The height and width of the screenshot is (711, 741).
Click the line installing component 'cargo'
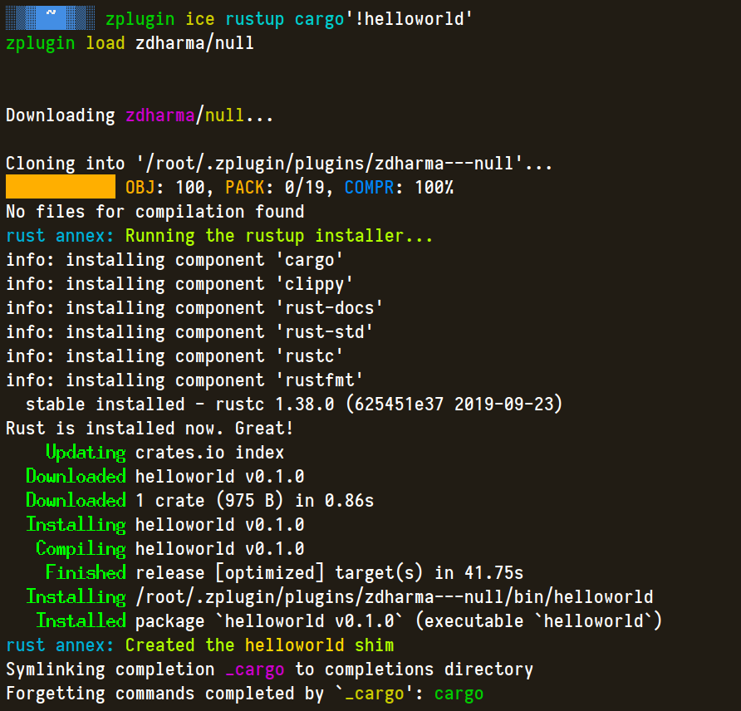point(174,260)
